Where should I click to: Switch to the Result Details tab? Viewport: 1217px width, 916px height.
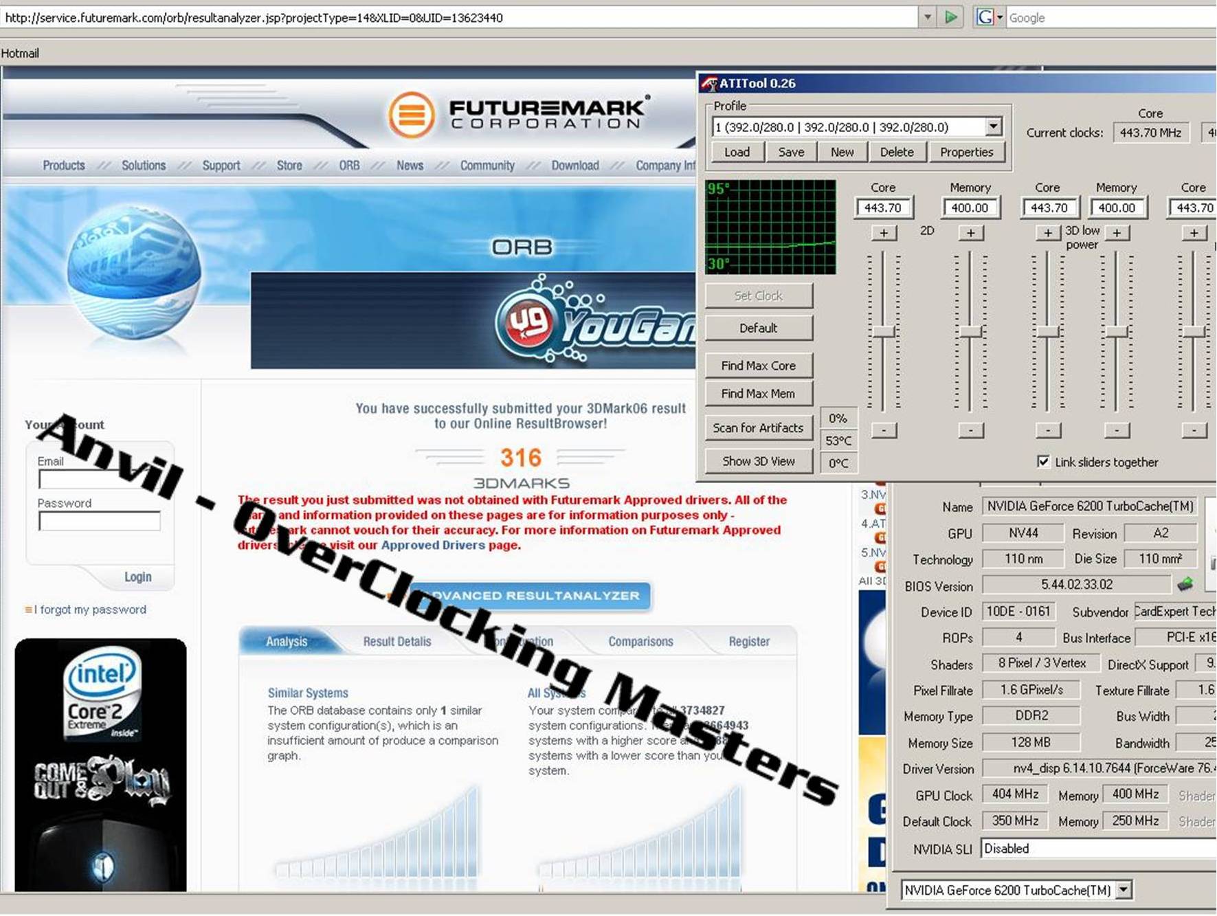click(x=397, y=641)
